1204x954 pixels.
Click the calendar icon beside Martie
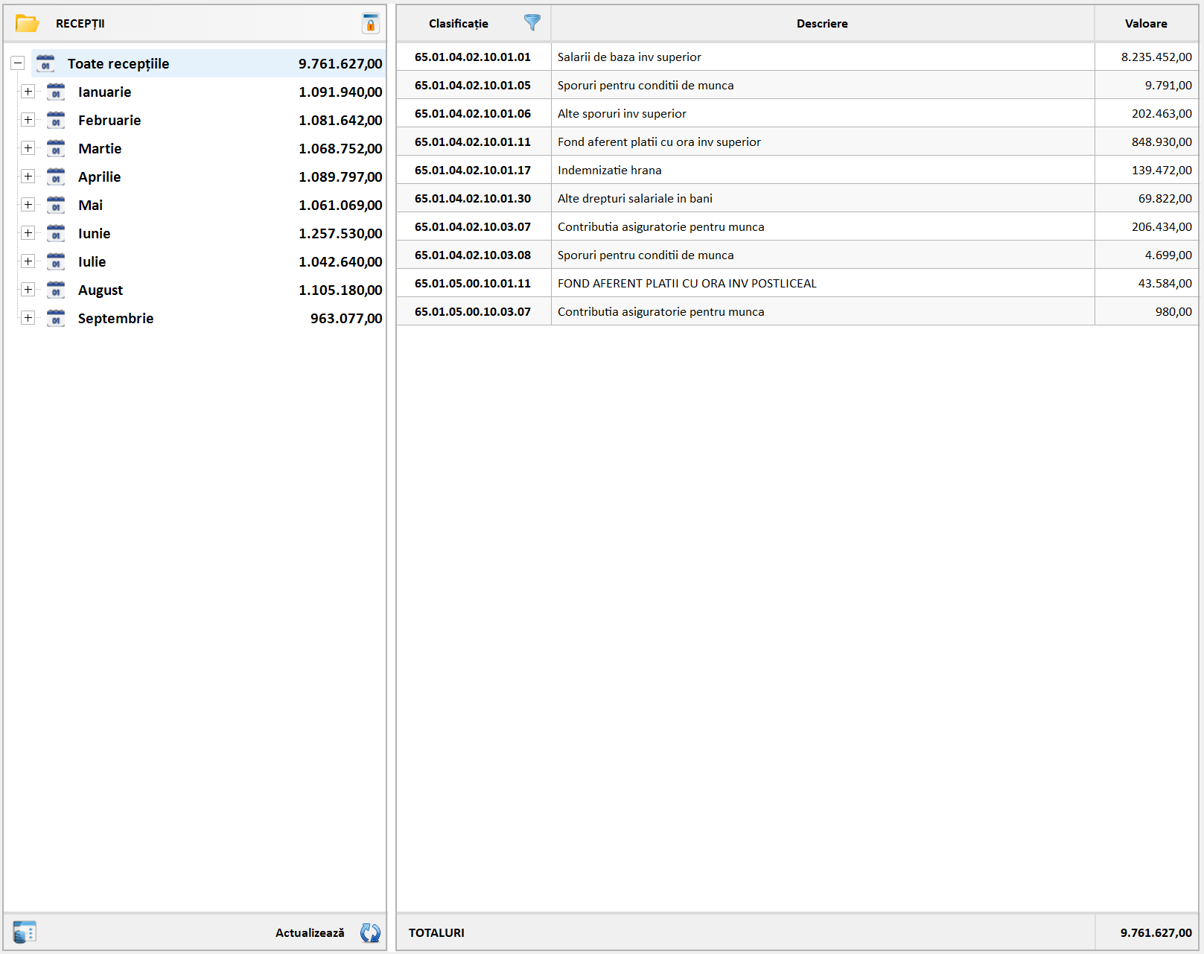[x=56, y=148]
